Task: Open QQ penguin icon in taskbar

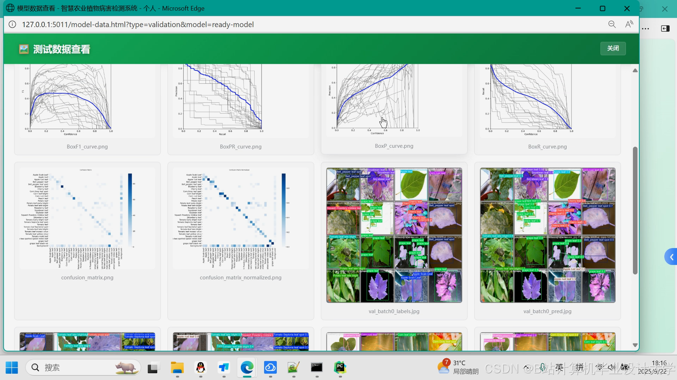Action: click(x=201, y=368)
